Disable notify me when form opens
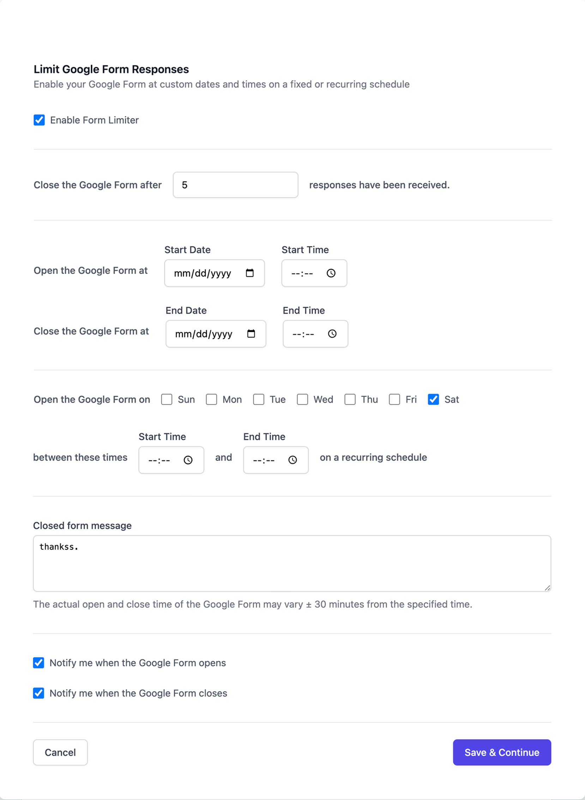Image resolution: width=585 pixels, height=800 pixels. point(39,663)
